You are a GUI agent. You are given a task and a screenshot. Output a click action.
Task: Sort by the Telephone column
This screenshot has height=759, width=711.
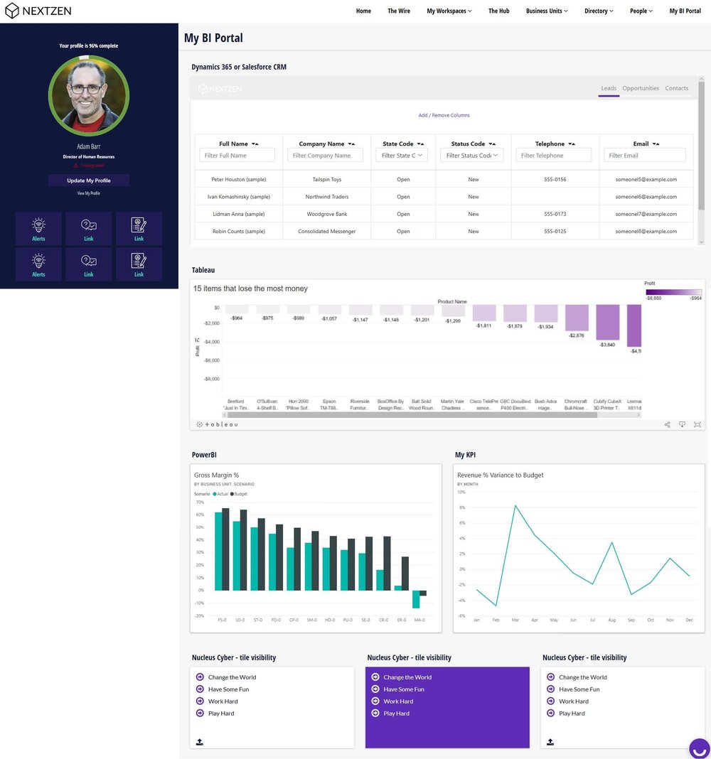pos(572,144)
